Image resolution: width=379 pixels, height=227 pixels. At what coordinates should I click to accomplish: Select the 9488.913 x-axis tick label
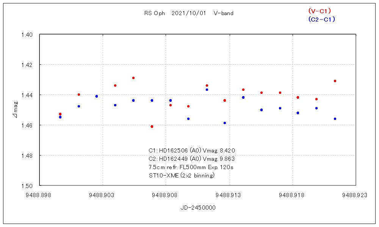point(229,195)
